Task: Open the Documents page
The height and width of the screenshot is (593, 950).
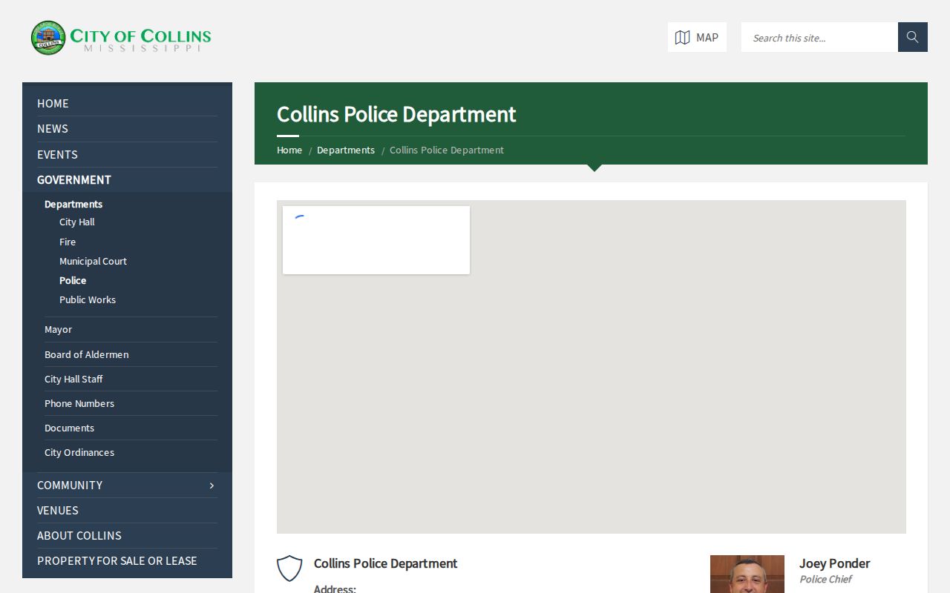Action: pyautogui.click(x=69, y=428)
